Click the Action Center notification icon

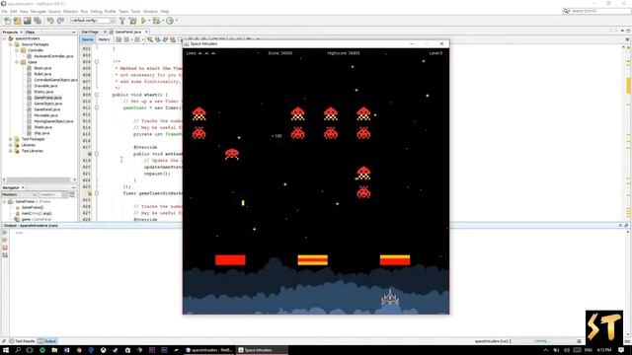(x=621, y=350)
